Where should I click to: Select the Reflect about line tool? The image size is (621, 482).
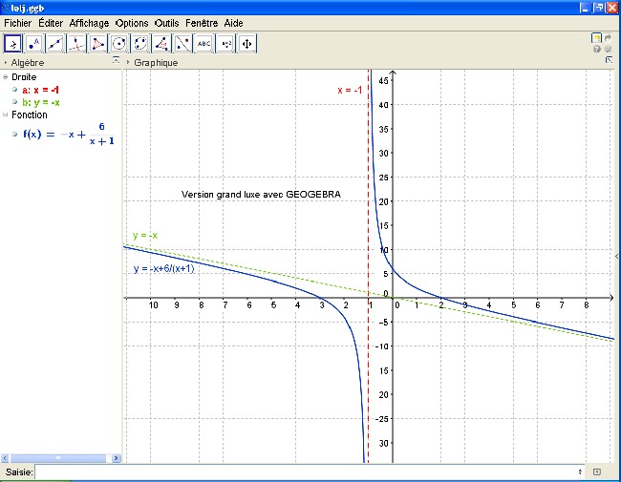pyautogui.click(x=183, y=44)
